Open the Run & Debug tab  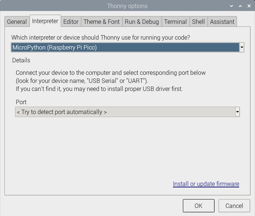tap(142, 22)
